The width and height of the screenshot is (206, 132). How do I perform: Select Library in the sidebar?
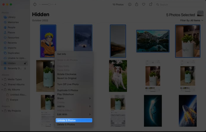coord(14,17)
